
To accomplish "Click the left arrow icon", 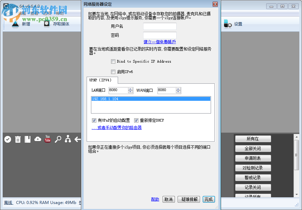I will coord(77,139).
